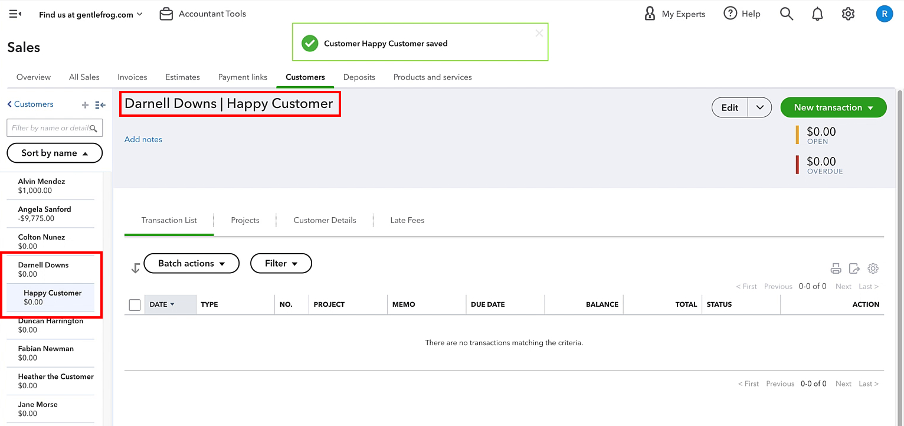Open the settings gear in the top bar
This screenshot has height=426, width=904.
pyautogui.click(x=848, y=14)
